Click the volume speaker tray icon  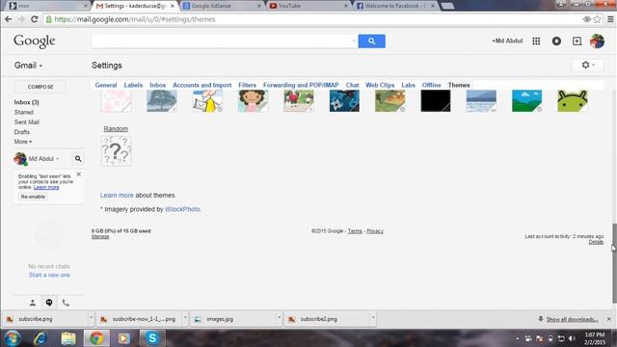572,338
